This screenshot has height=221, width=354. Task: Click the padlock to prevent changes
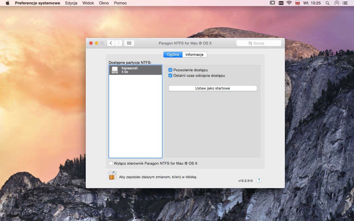112,175
